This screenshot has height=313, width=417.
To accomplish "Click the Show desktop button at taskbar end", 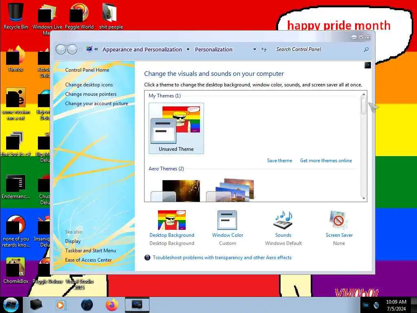I will (x=414, y=305).
